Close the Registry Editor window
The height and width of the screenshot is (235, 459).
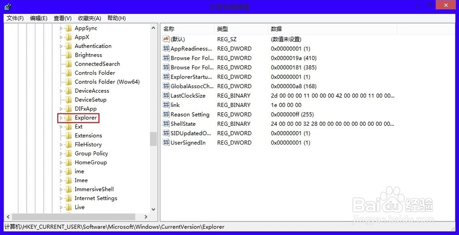446,5
